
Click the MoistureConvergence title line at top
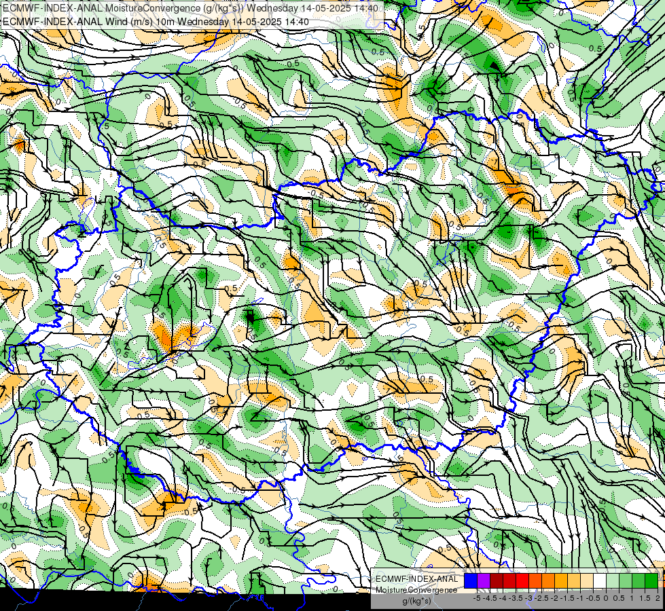pyautogui.click(x=190, y=8)
